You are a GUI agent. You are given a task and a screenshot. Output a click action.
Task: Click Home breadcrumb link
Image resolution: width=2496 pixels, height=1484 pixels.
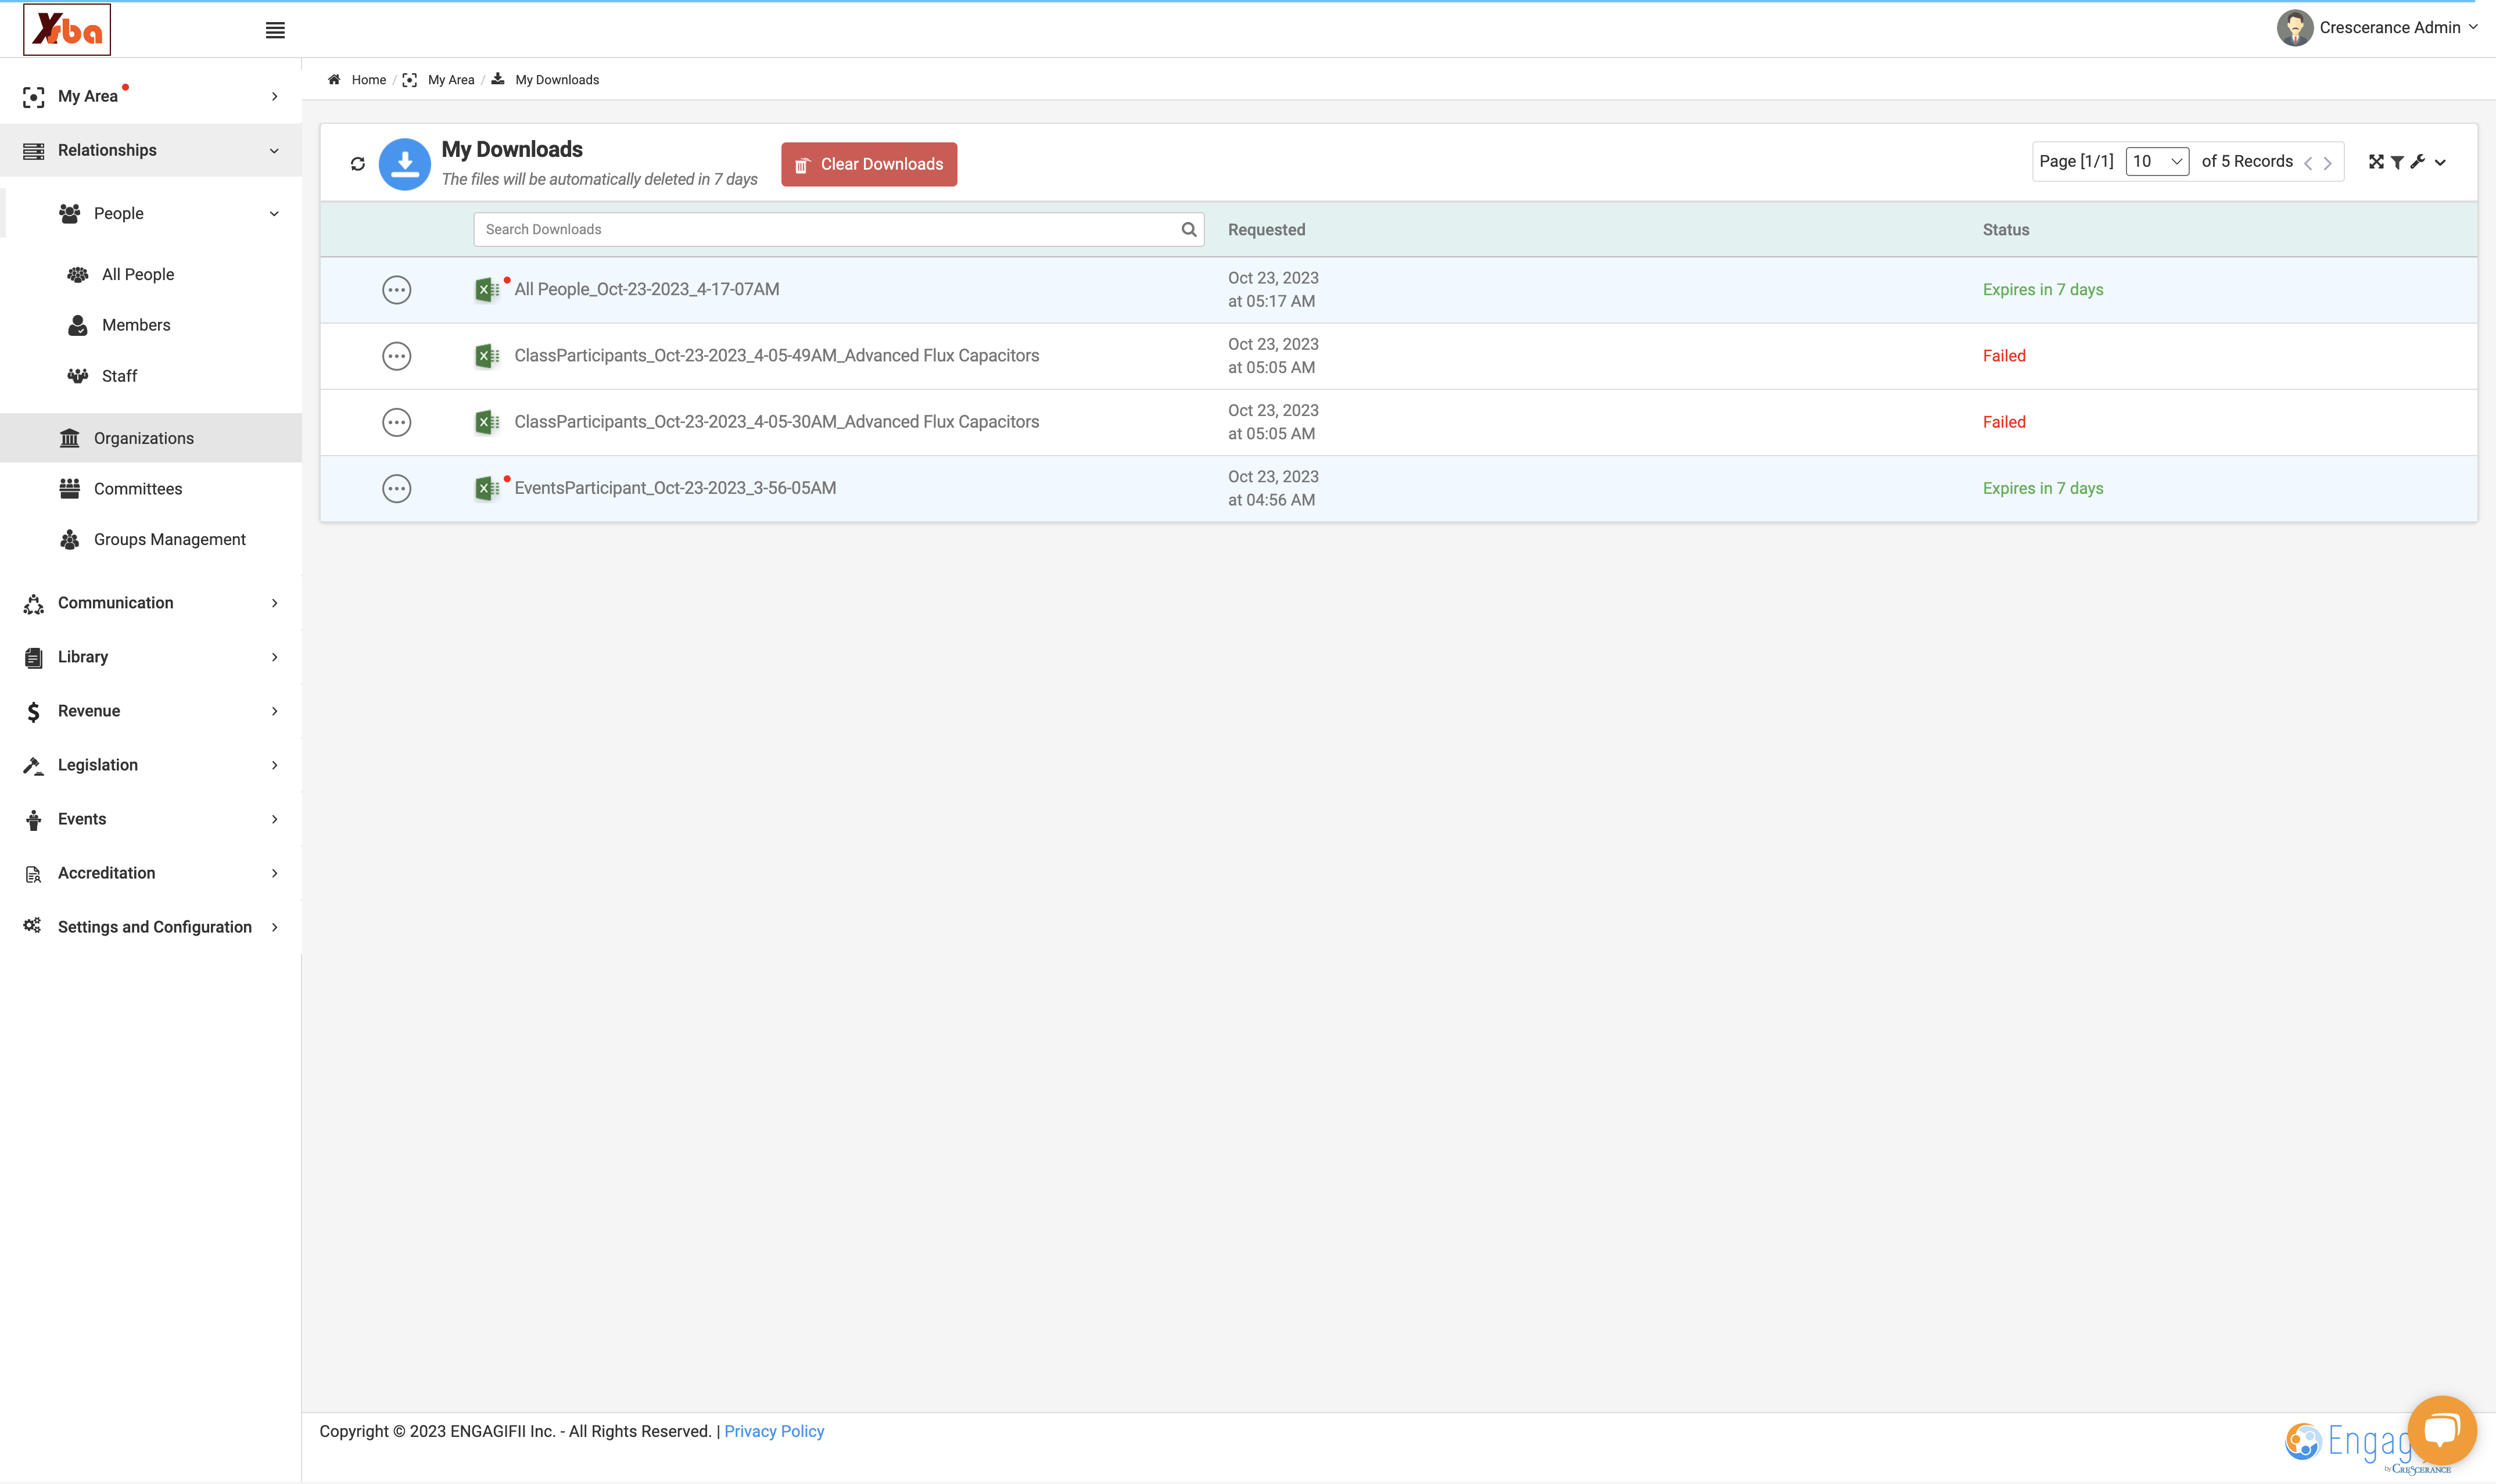coord(369,80)
